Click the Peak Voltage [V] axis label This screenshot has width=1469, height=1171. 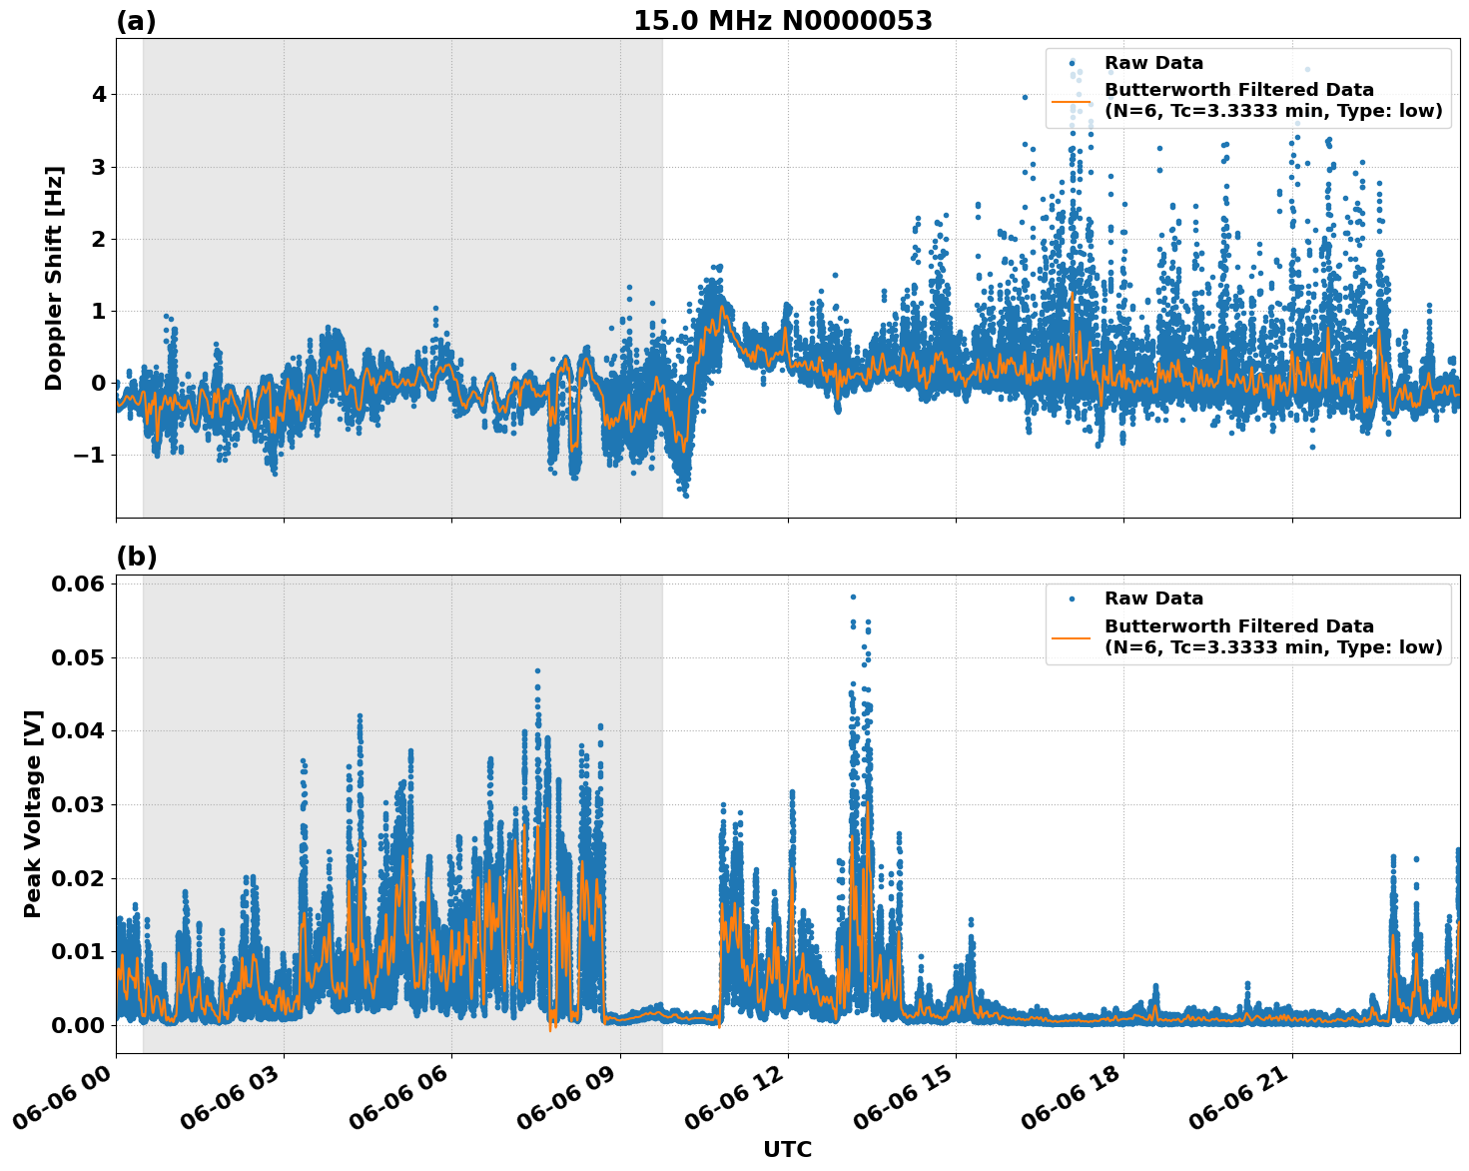pyautogui.click(x=34, y=809)
